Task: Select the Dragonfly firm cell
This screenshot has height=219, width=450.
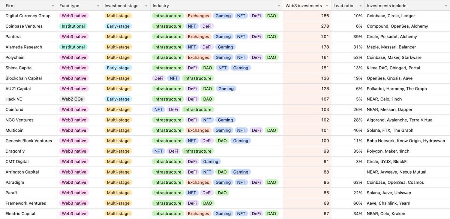Action: 28,151
